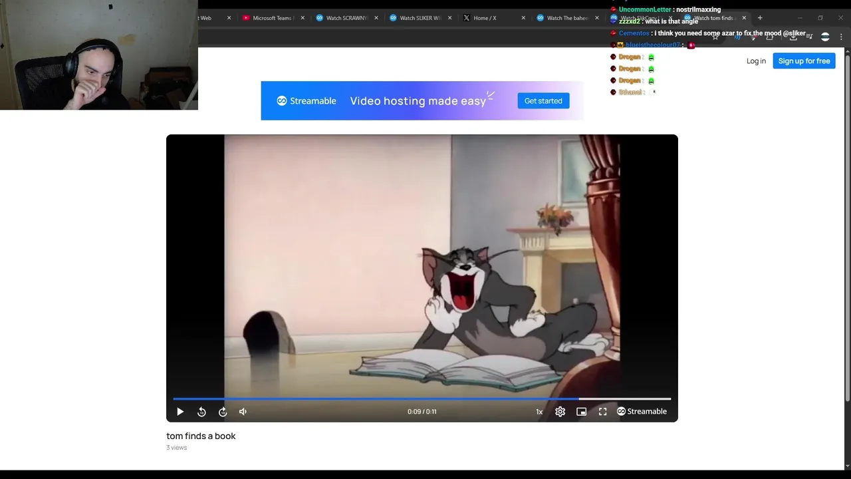Enter fullscreen on the video player
851x479 pixels.
pyautogui.click(x=603, y=412)
